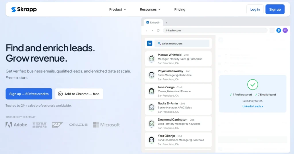Open the Product dropdown menu
The image size is (294, 154).
(117, 9)
